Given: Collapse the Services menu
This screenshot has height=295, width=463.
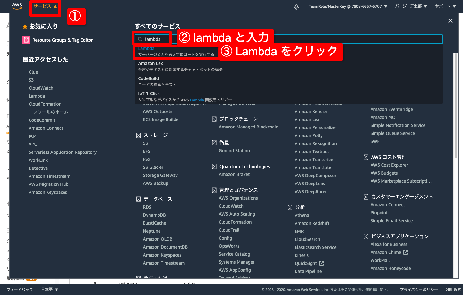Looking at the screenshot, I should pos(45,6).
